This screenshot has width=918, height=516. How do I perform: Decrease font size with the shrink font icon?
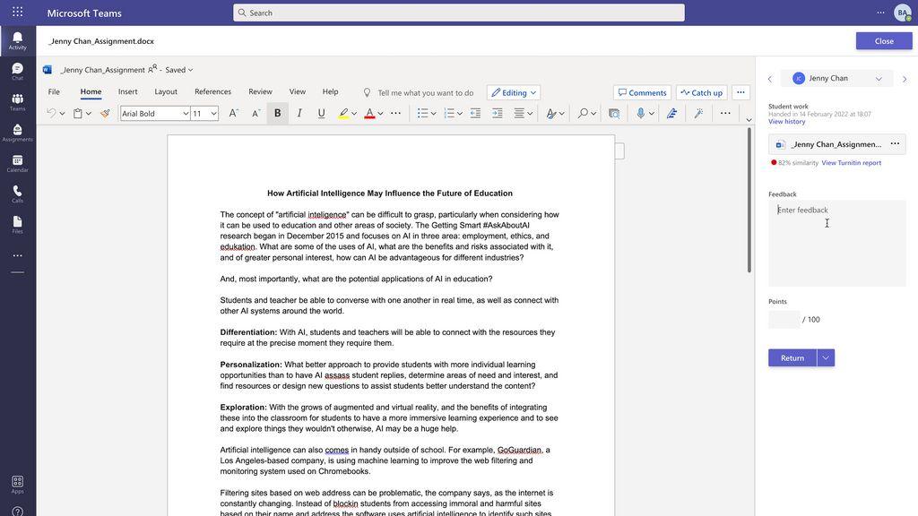[x=255, y=114]
